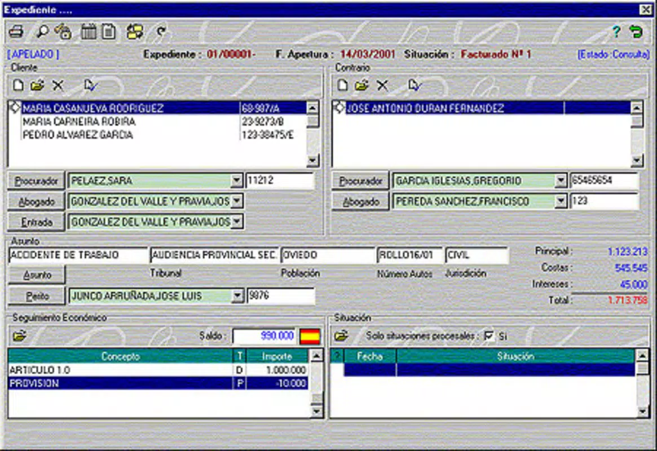Open the magnifier search tool
Screen dimensions: 657x451
tap(42, 32)
